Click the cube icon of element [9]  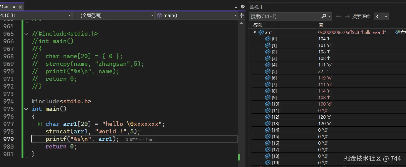click(x=268, y=97)
